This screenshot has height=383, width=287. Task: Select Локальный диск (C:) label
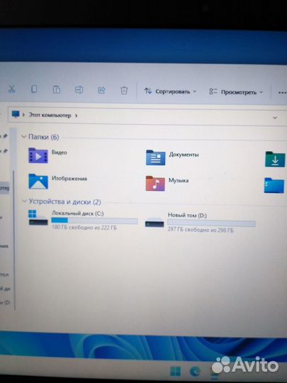click(x=78, y=213)
